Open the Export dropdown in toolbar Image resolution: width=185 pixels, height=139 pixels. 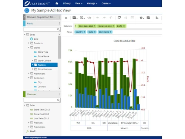[82, 18]
